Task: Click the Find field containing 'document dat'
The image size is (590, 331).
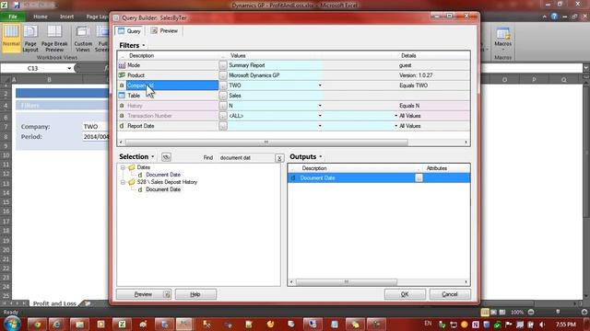Action: (x=246, y=157)
